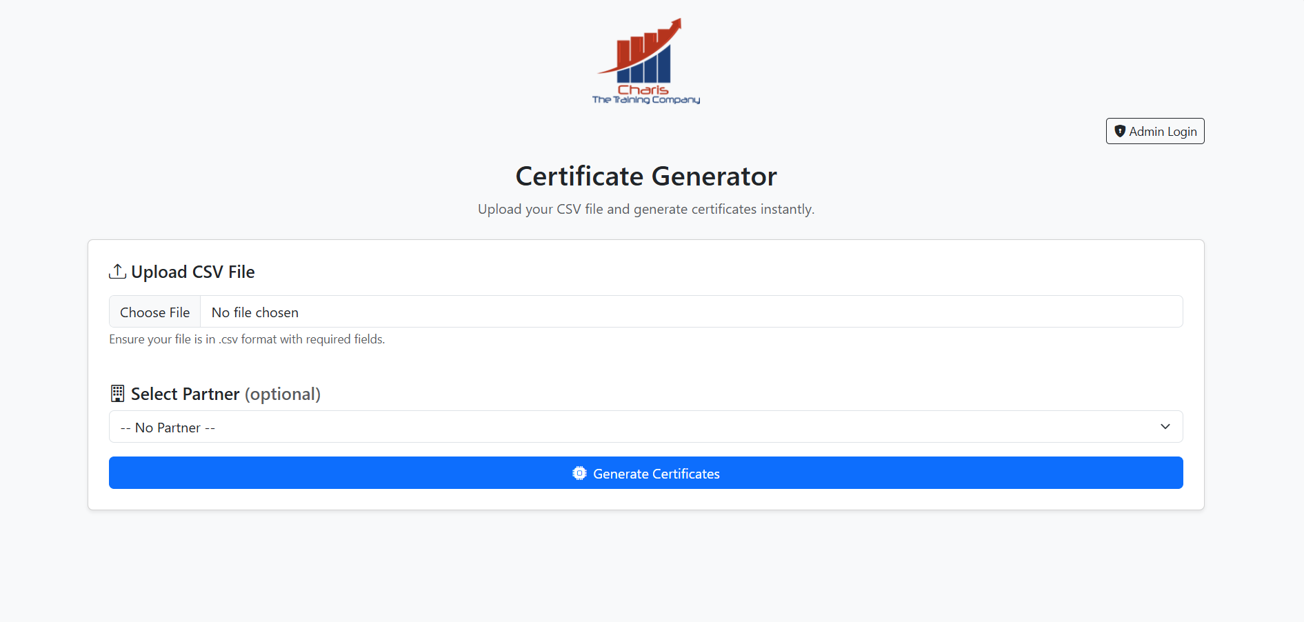Click the Upload CSV File section title

192,272
